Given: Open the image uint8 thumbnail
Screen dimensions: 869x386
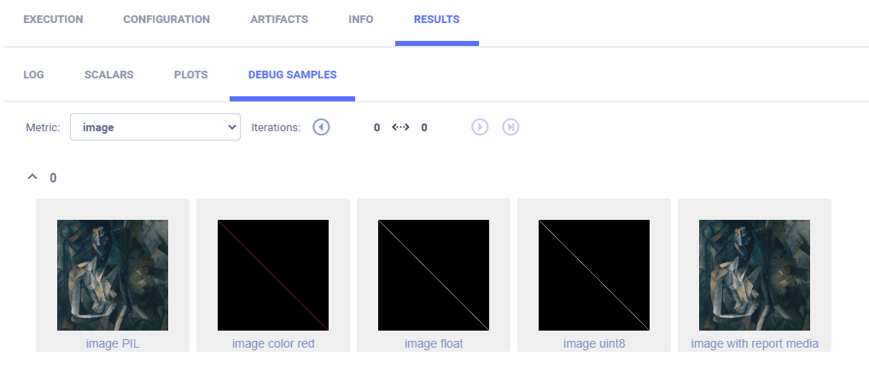Looking at the screenshot, I should [x=594, y=274].
